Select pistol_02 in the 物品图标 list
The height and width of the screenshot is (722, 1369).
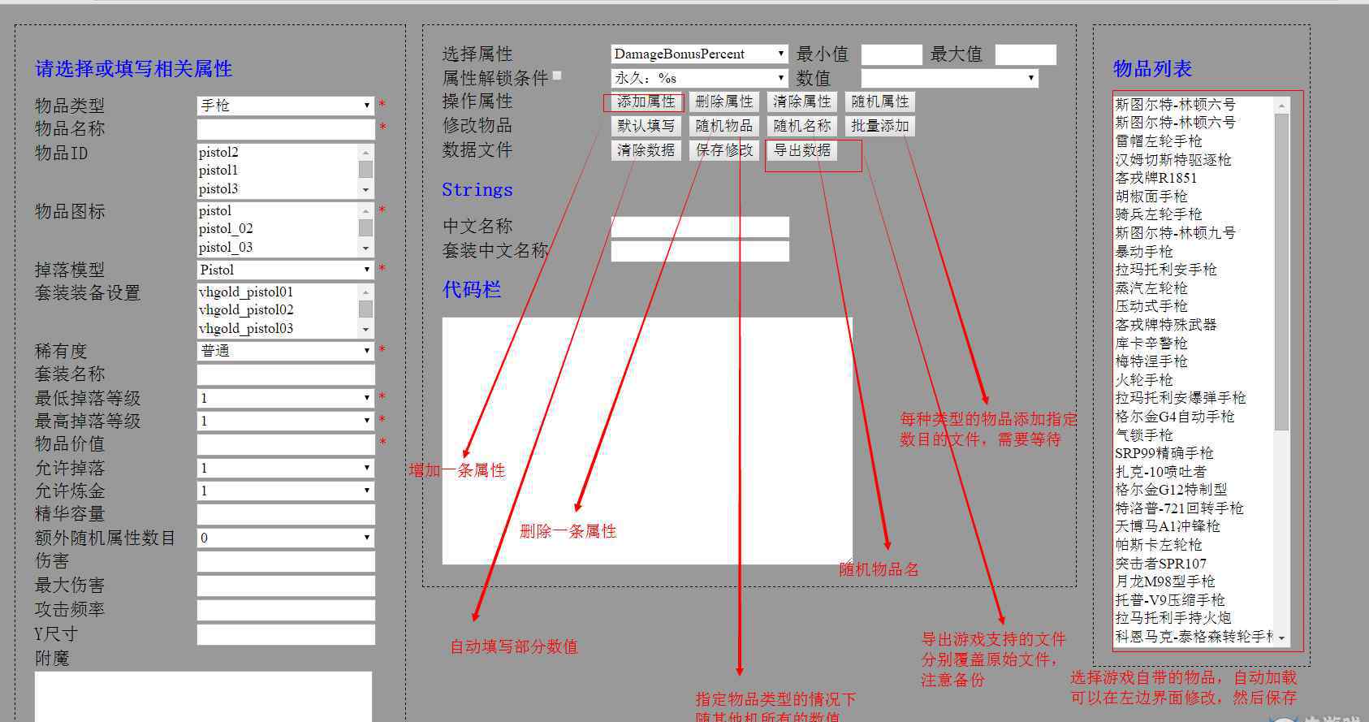tap(278, 229)
